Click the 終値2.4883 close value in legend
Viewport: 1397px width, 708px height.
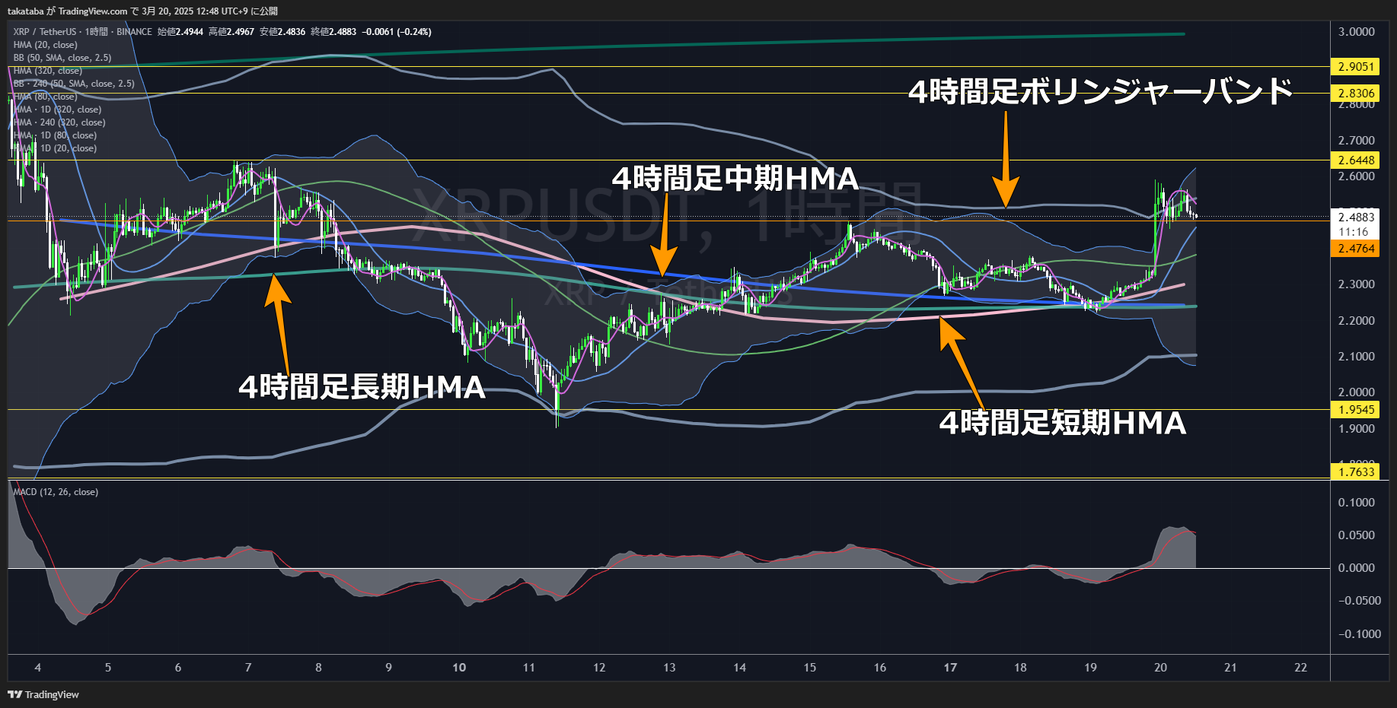point(333,32)
